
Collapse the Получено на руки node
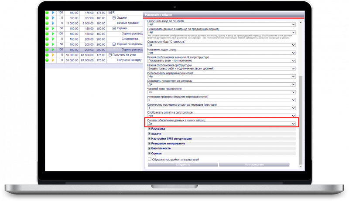coord(110,55)
